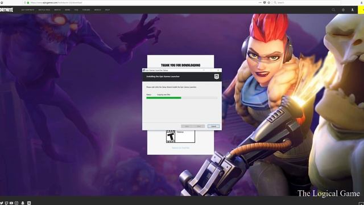Click the setup window title bar icon
Image resolution: width=364 pixels, height=205 pixels.
(144, 70)
